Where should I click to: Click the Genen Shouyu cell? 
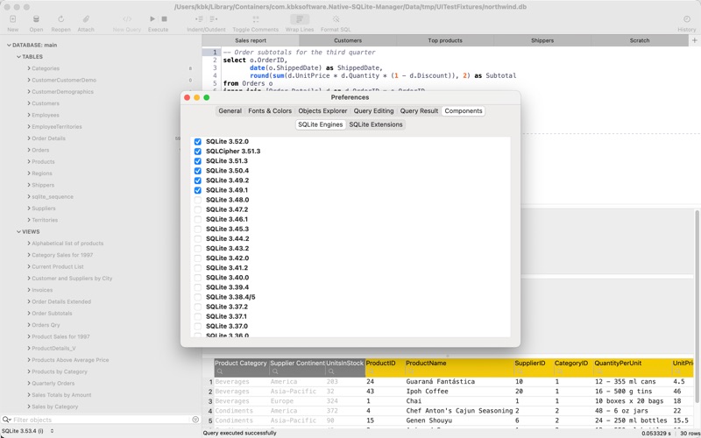[459, 420]
